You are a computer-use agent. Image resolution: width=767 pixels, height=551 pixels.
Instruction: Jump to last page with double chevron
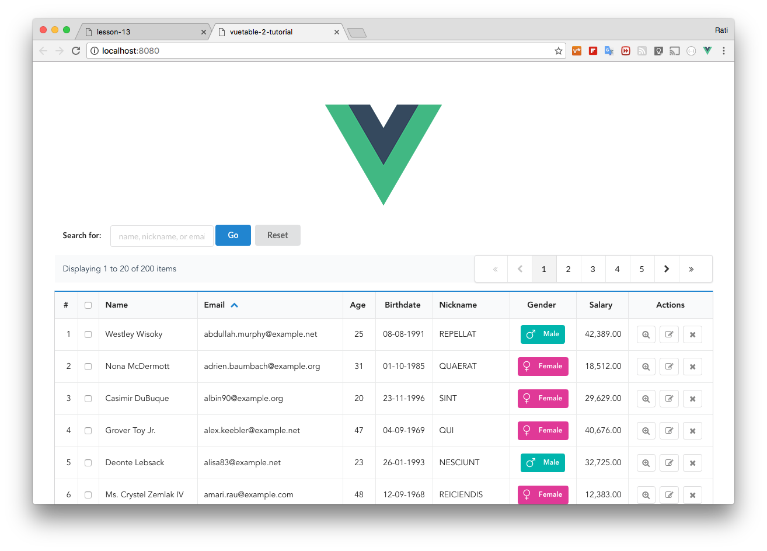[x=691, y=269]
